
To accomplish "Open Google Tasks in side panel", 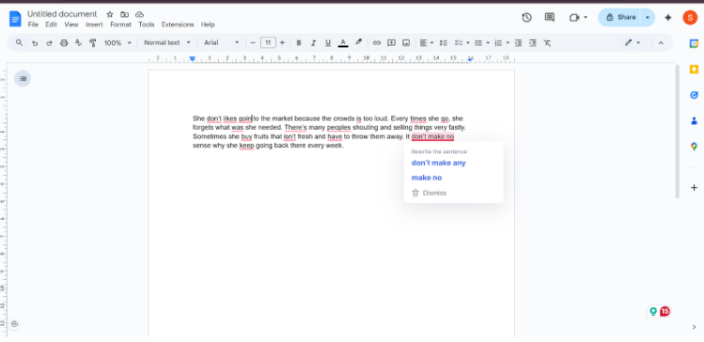I will click(694, 95).
